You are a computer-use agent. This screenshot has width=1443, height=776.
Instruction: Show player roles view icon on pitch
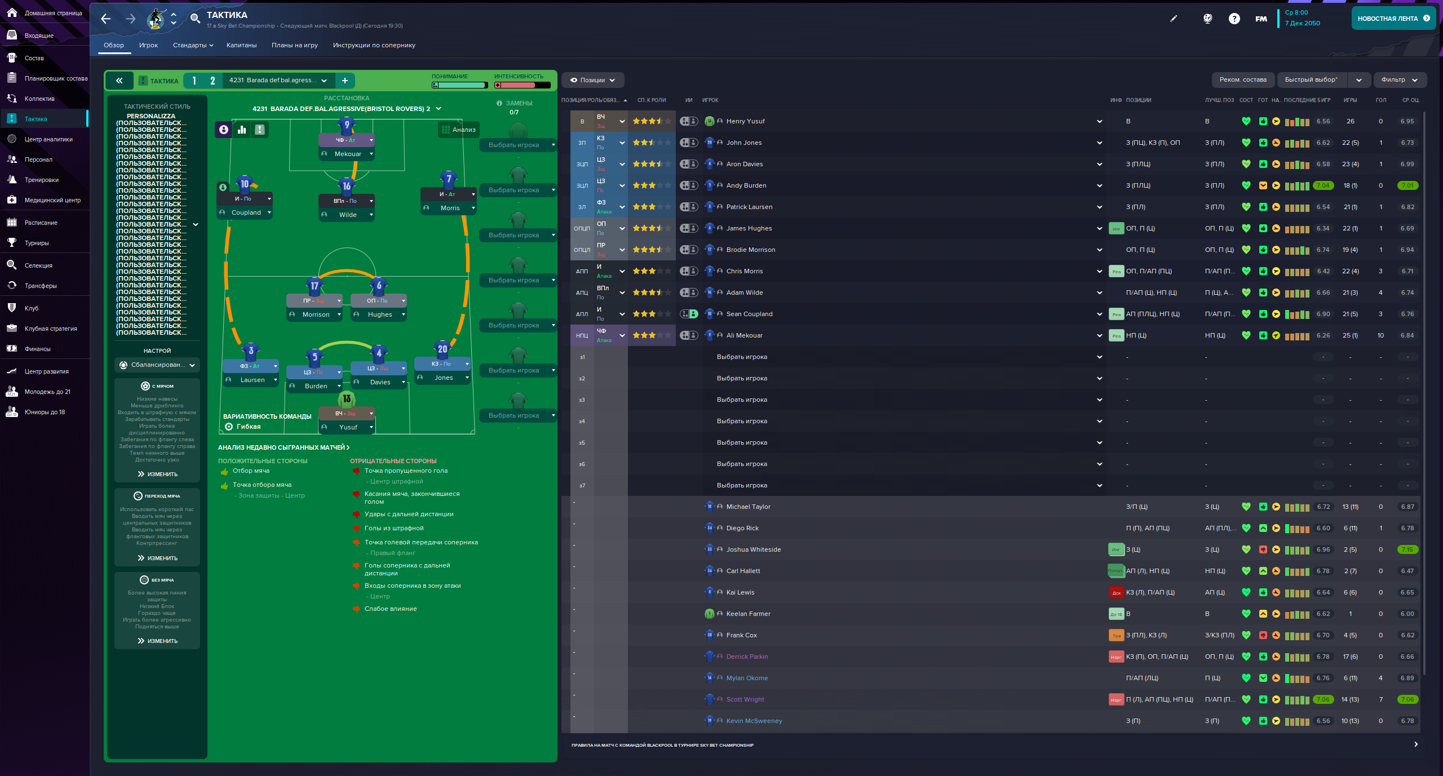tap(224, 130)
